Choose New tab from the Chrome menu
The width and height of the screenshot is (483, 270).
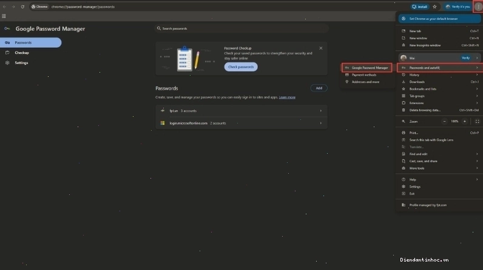point(439,31)
